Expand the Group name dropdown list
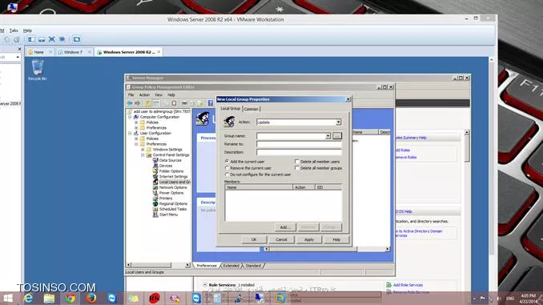This screenshot has height=305, width=543. [x=328, y=136]
